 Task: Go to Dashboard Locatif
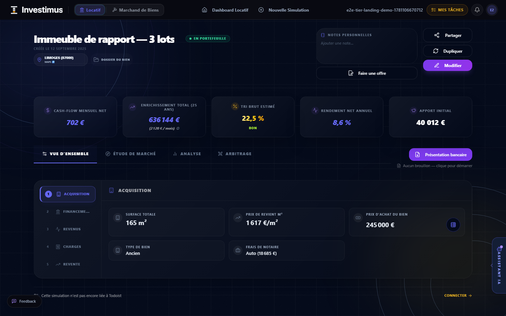pyautogui.click(x=225, y=10)
